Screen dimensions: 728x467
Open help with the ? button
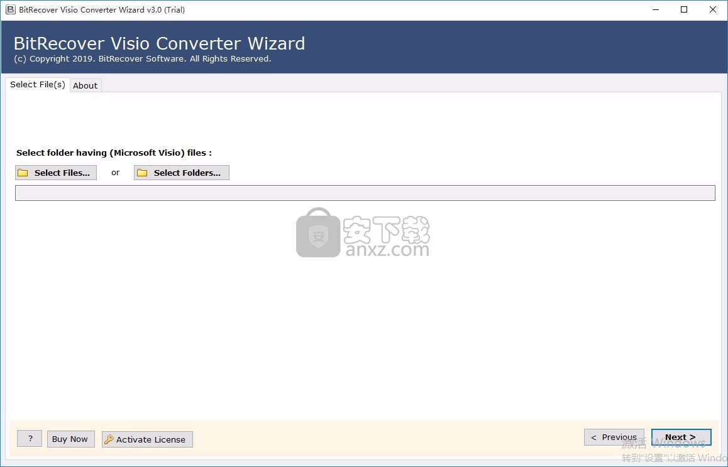coord(30,439)
